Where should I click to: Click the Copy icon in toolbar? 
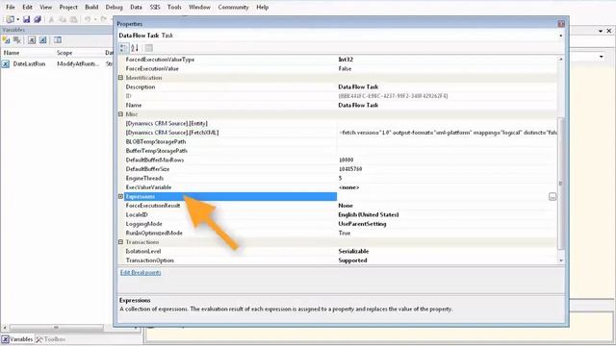tap(63, 19)
